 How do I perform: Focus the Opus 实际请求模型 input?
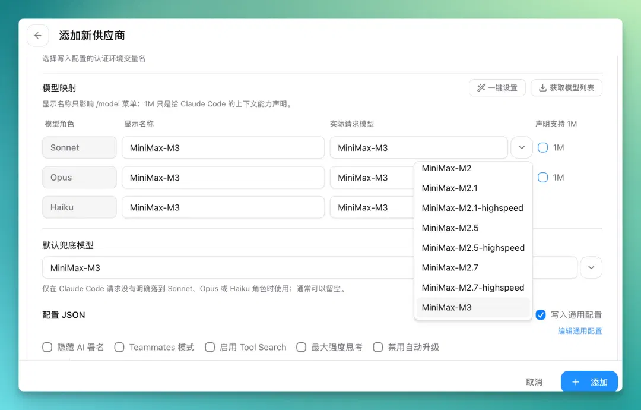(372, 177)
